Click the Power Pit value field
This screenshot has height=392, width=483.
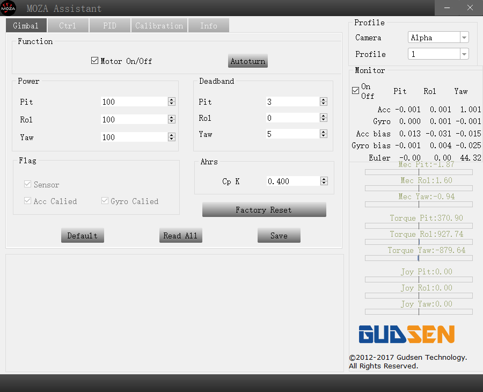click(x=134, y=101)
